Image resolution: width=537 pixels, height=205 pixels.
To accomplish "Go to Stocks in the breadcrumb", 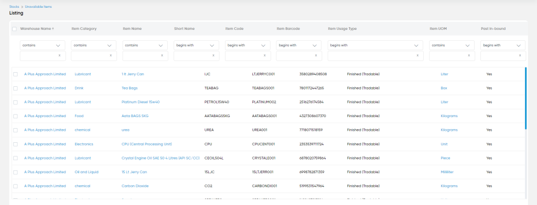I will pyautogui.click(x=14, y=6).
